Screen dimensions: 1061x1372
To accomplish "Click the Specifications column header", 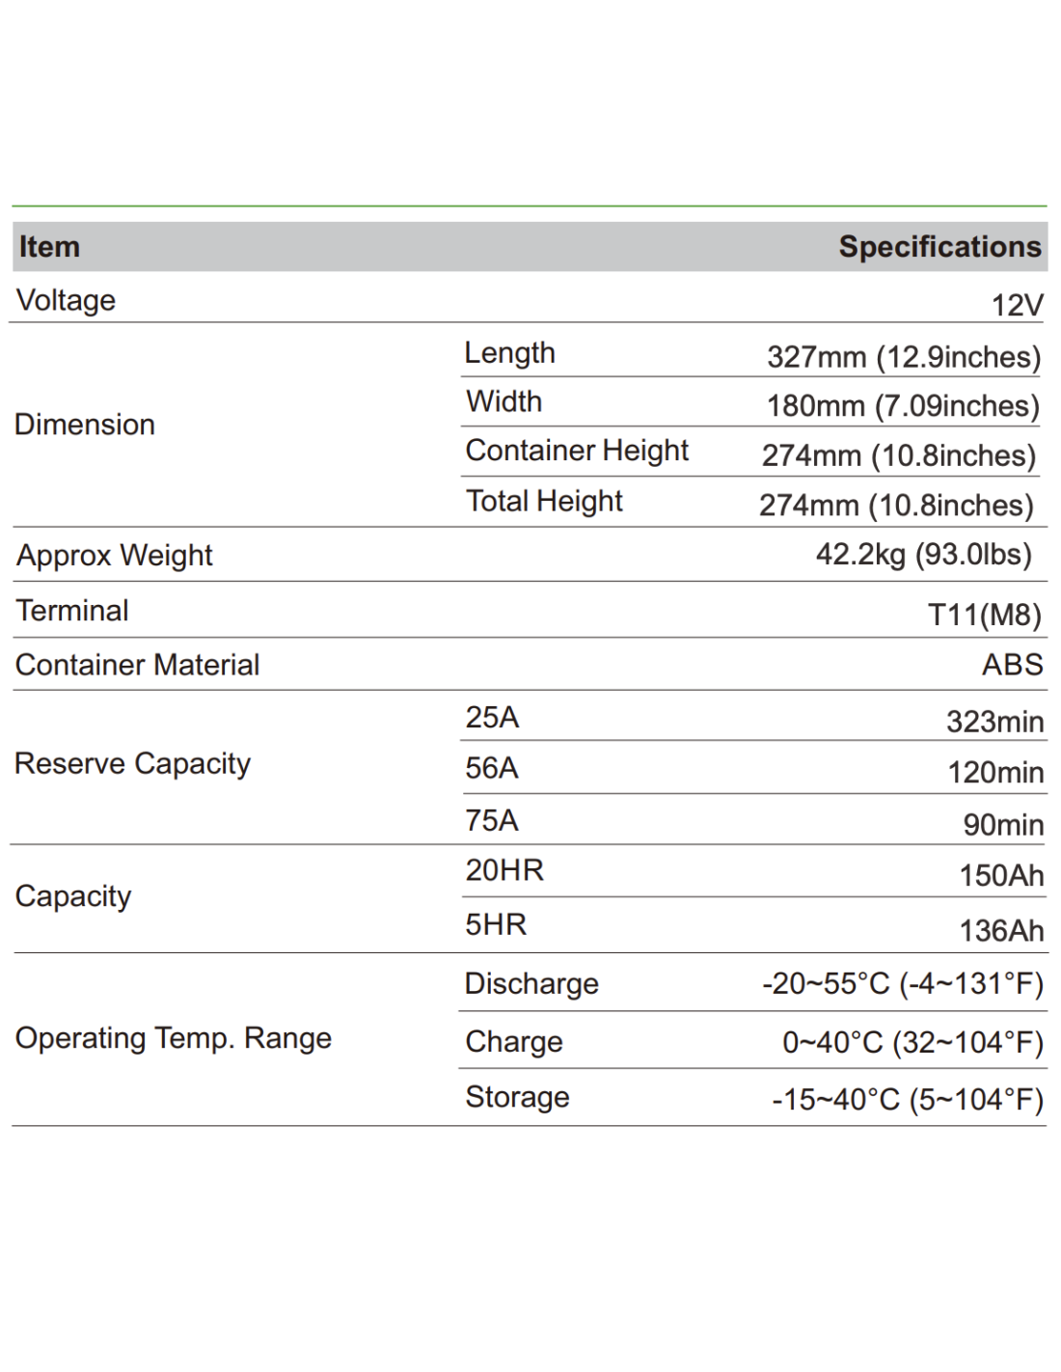I will (x=939, y=247).
